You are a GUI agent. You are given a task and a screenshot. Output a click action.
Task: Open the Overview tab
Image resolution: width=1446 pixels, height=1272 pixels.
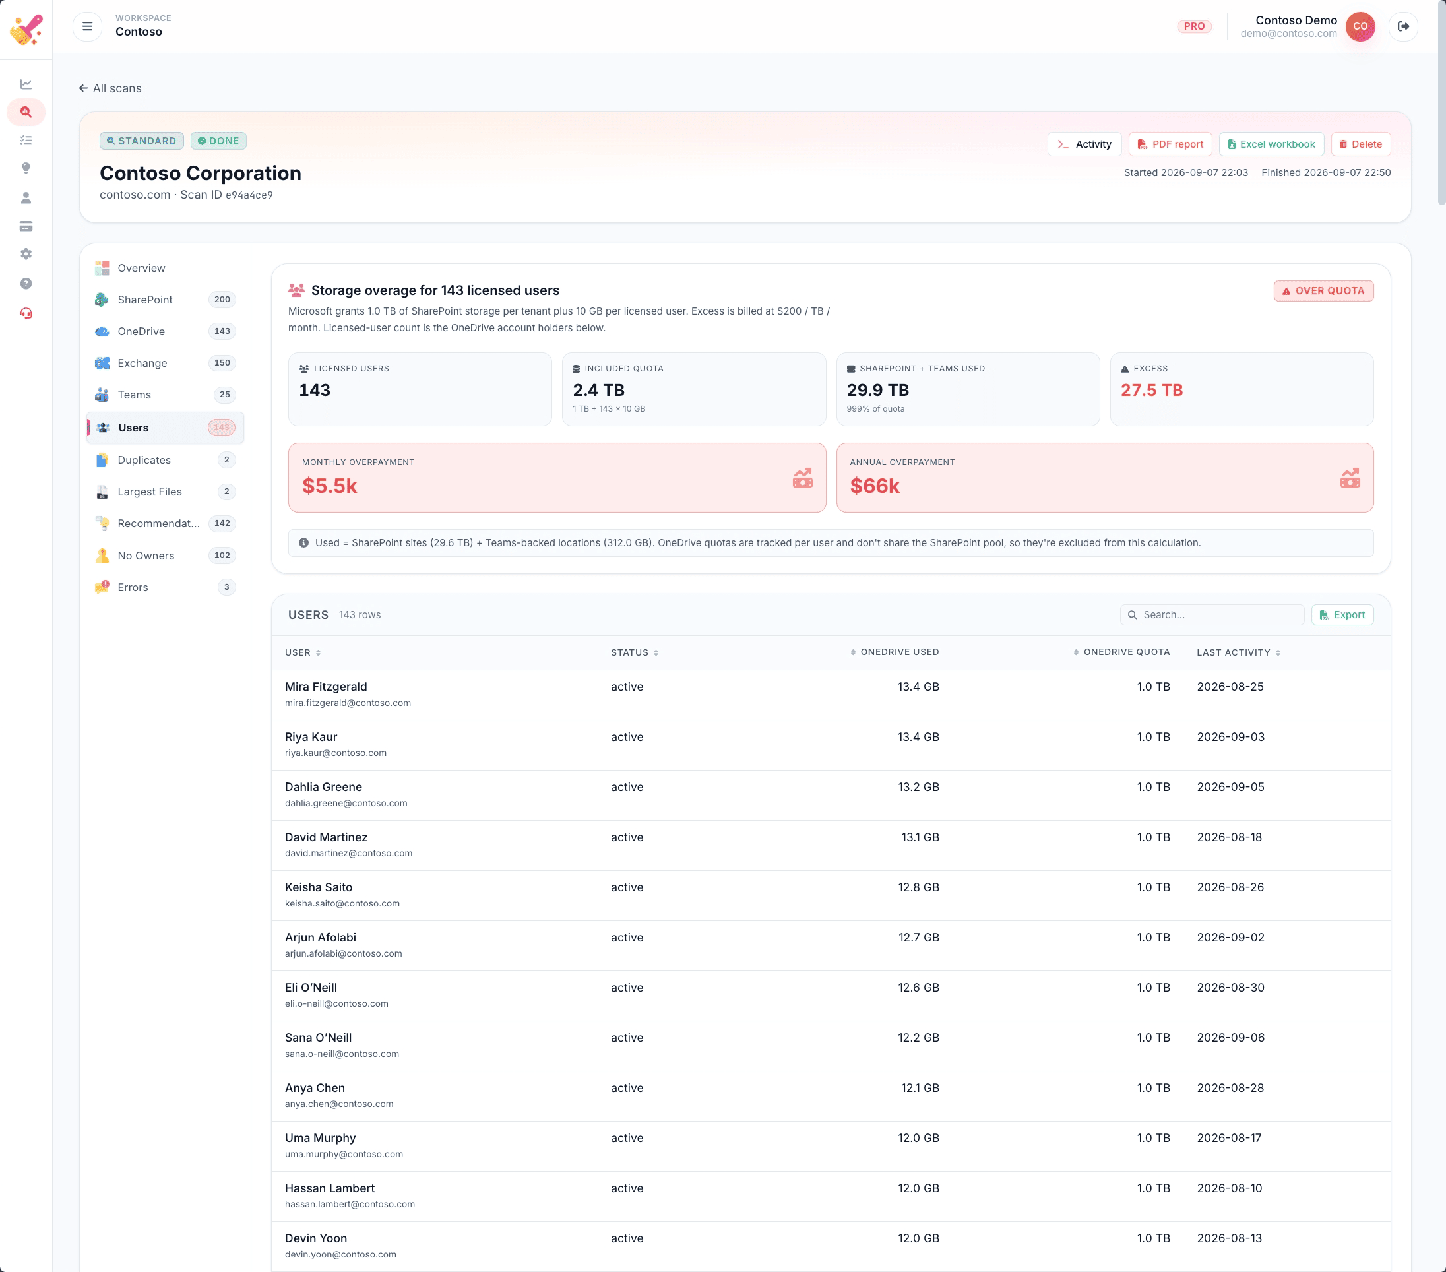[x=165, y=268]
